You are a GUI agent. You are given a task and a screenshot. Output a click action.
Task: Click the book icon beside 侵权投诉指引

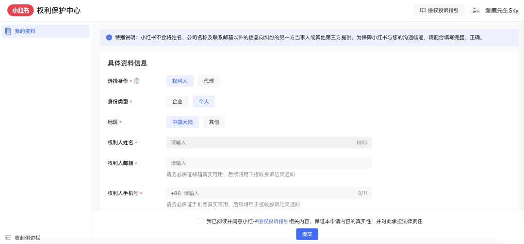pyautogui.click(x=423, y=10)
